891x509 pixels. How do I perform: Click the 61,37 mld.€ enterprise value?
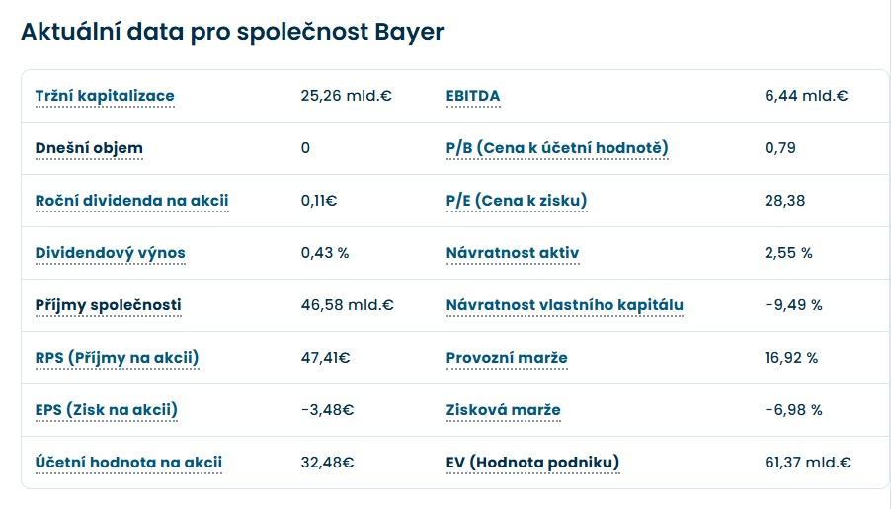[x=808, y=463]
